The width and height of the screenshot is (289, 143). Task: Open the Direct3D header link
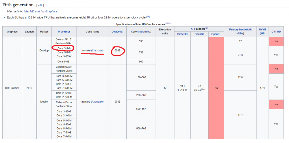(182, 34)
